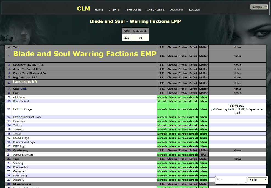
Task: Click the Untestable count 40
Action: tap(140, 38)
